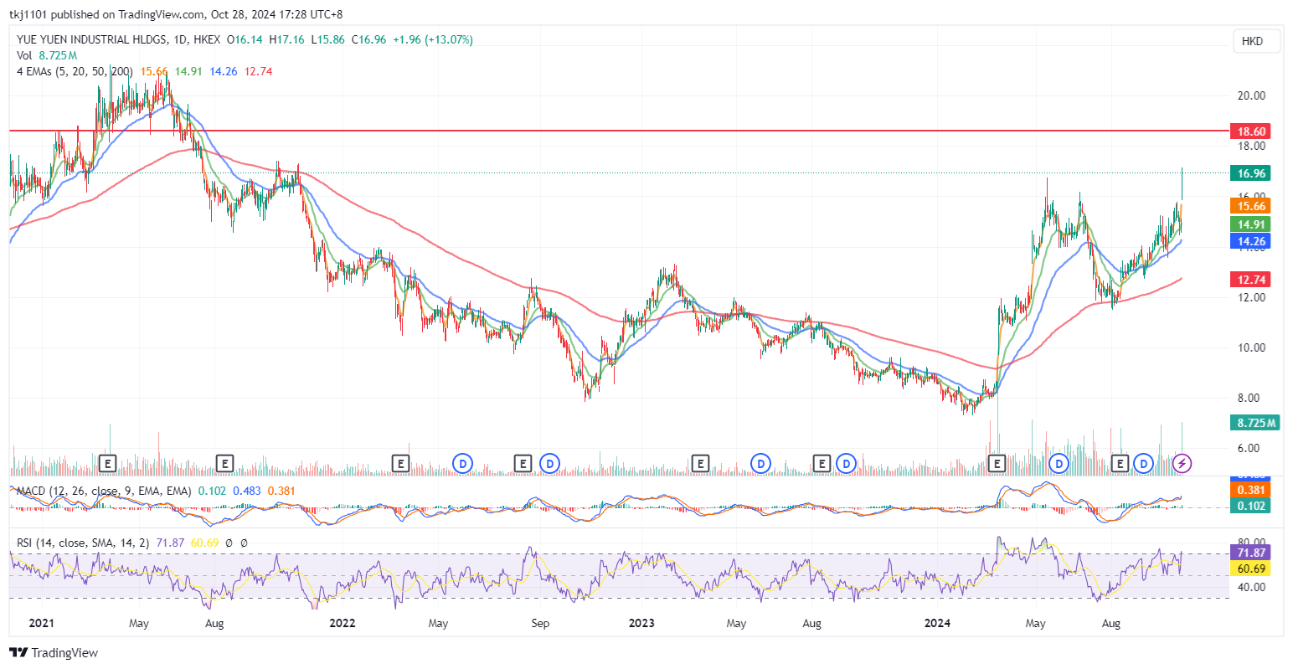This screenshot has height=669, width=1293.
Task: Click the orange 15.66 EMA axis label
Action: tap(1250, 206)
